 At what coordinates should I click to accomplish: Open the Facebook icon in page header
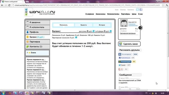(x=141, y=9)
